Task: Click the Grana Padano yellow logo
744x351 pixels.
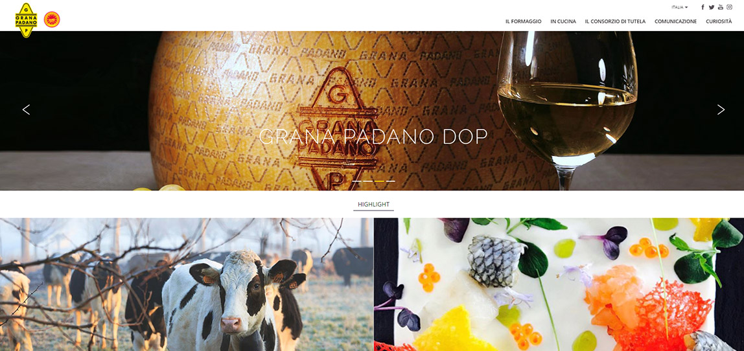Action: pos(26,20)
